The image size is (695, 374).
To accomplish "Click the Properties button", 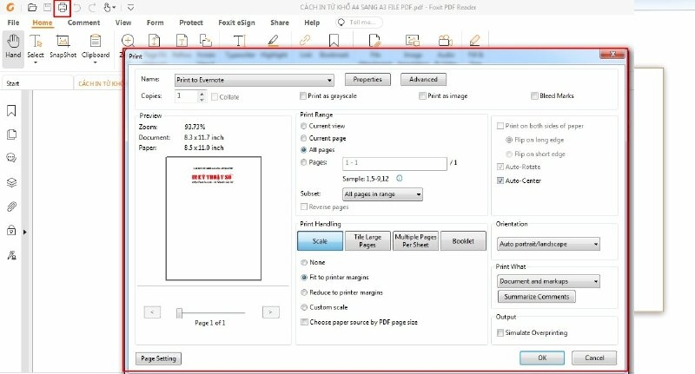I will (367, 79).
